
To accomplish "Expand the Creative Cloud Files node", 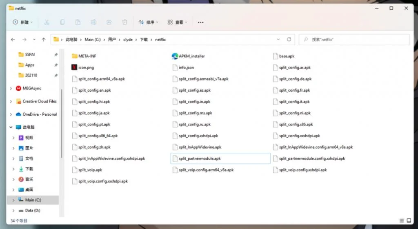I will [x=11, y=101].
